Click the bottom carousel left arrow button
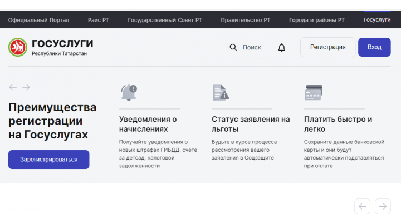401x214 pixels. tap(363, 206)
